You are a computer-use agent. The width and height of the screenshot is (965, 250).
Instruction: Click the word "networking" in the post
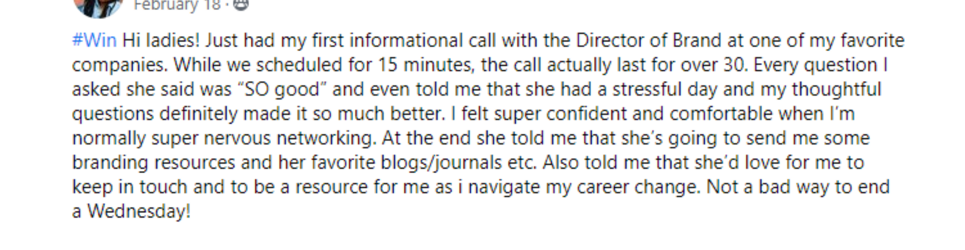point(326,138)
